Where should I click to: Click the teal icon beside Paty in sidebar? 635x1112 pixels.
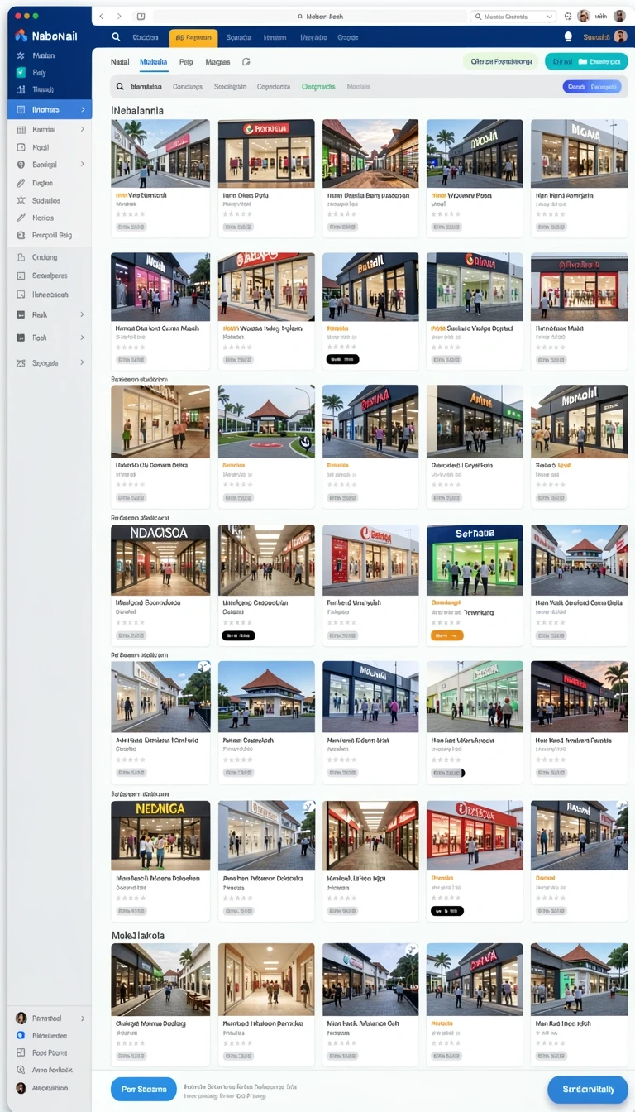[x=21, y=72]
